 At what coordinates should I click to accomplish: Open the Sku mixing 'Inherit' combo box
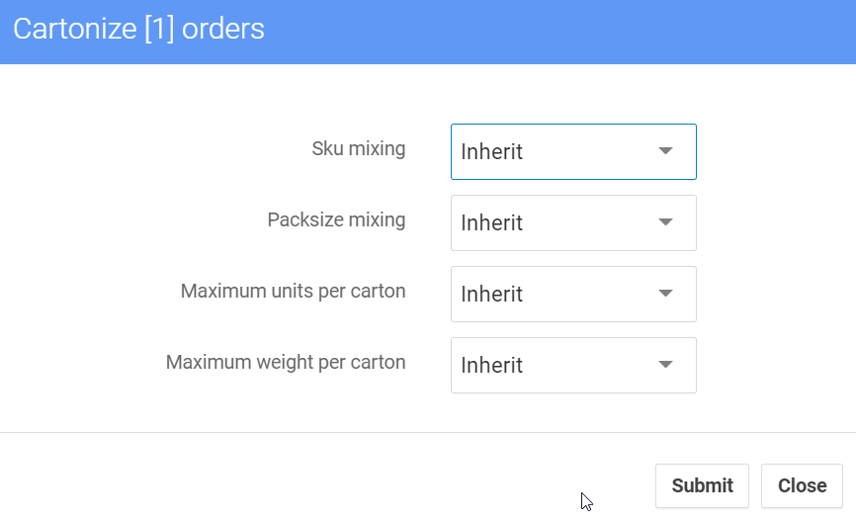tap(554, 151)
